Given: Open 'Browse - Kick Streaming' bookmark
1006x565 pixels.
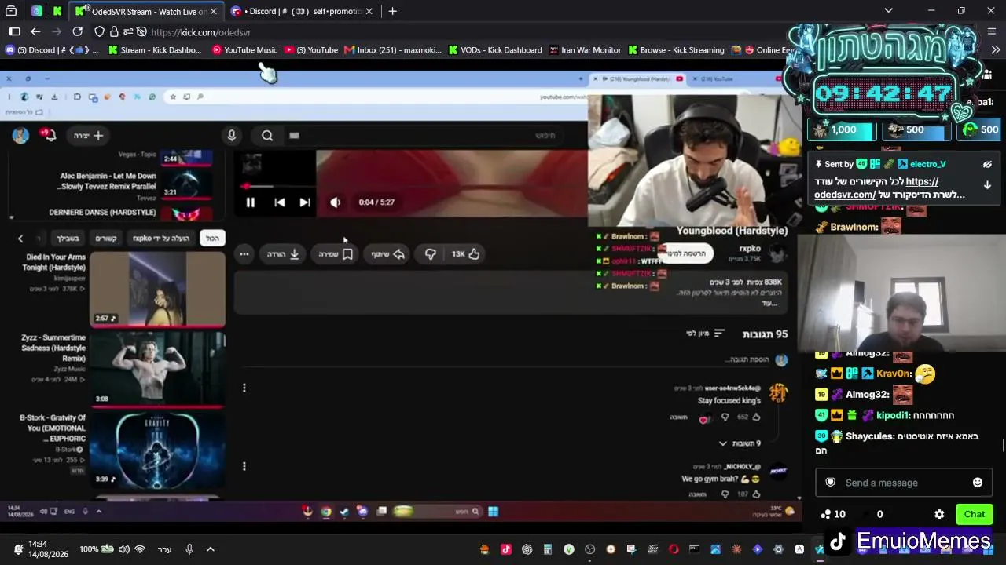Looking at the screenshot, I should pyautogui.click(x=676, y=50).
